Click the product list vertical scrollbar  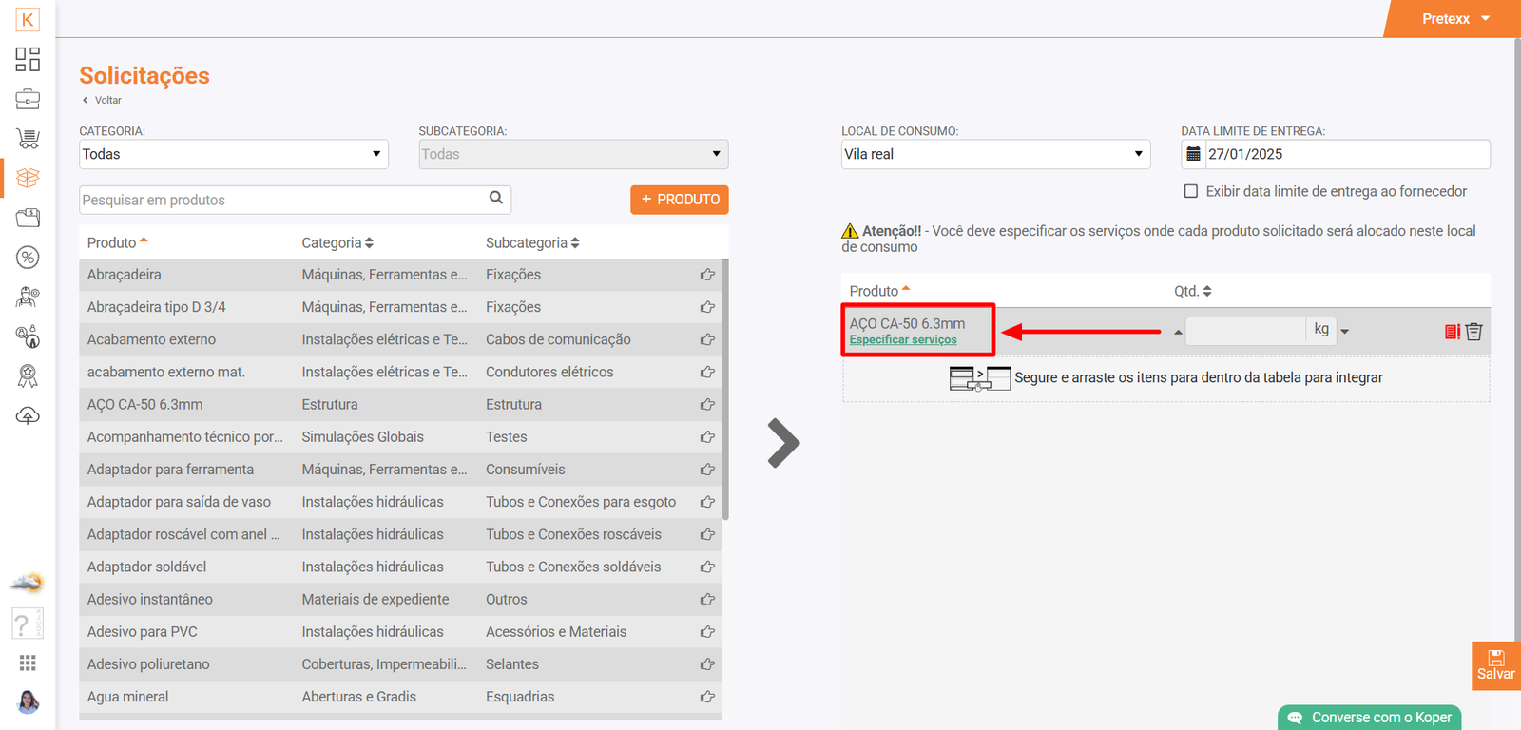[725, 390]
